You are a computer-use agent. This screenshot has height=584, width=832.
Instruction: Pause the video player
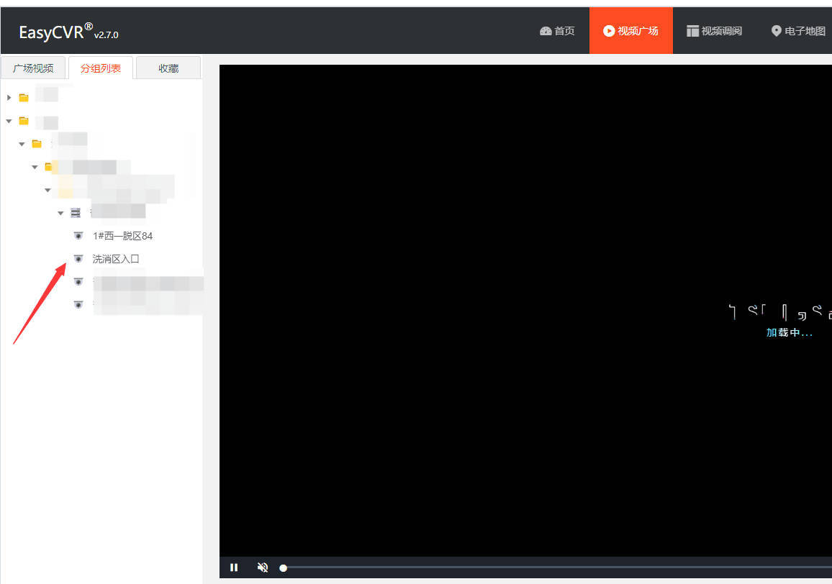coord(234,567)
